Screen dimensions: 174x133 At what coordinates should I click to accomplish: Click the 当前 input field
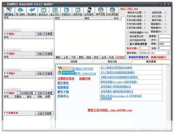point(164,48)
